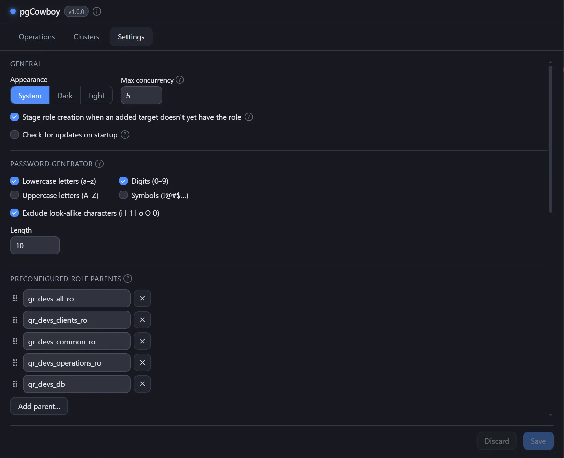
Task: Open the Settings tab
Action: pos(131,37)
